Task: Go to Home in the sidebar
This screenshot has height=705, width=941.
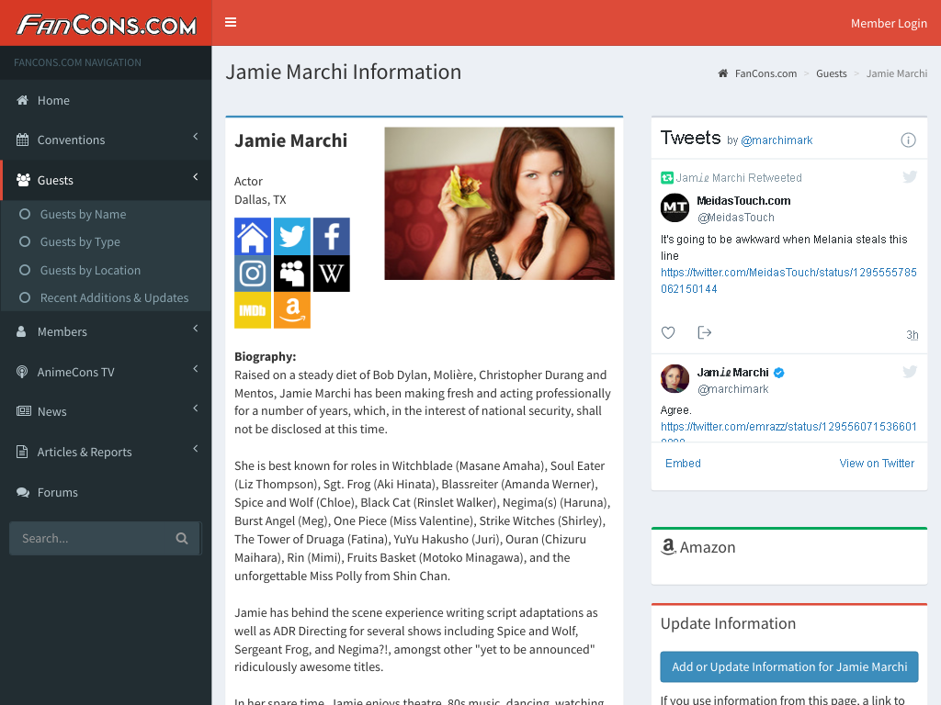Action: pos(106,100)
